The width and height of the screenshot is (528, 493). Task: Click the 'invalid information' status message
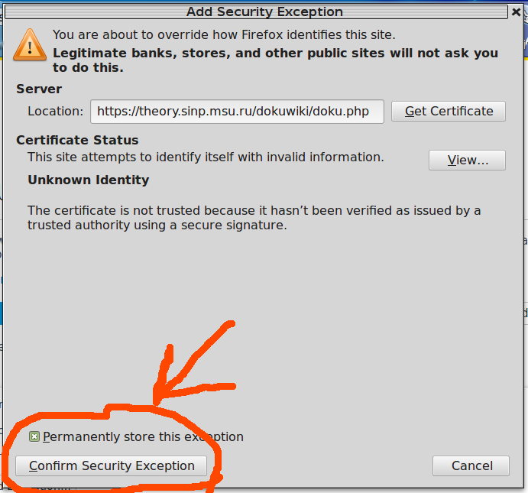click(x=206, y=157)
